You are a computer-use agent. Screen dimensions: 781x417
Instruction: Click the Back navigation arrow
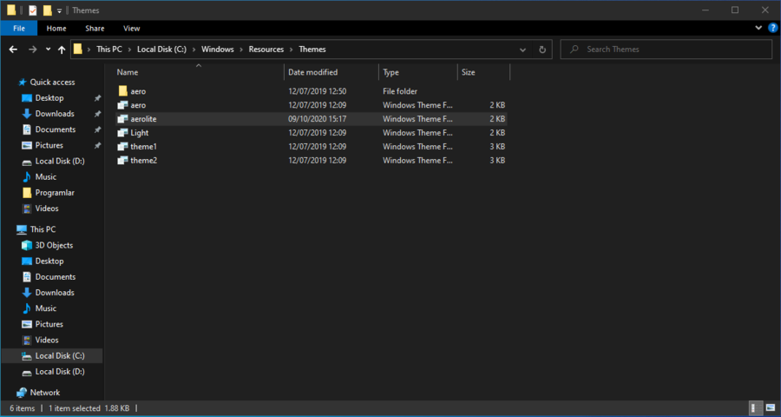[13, 50]
